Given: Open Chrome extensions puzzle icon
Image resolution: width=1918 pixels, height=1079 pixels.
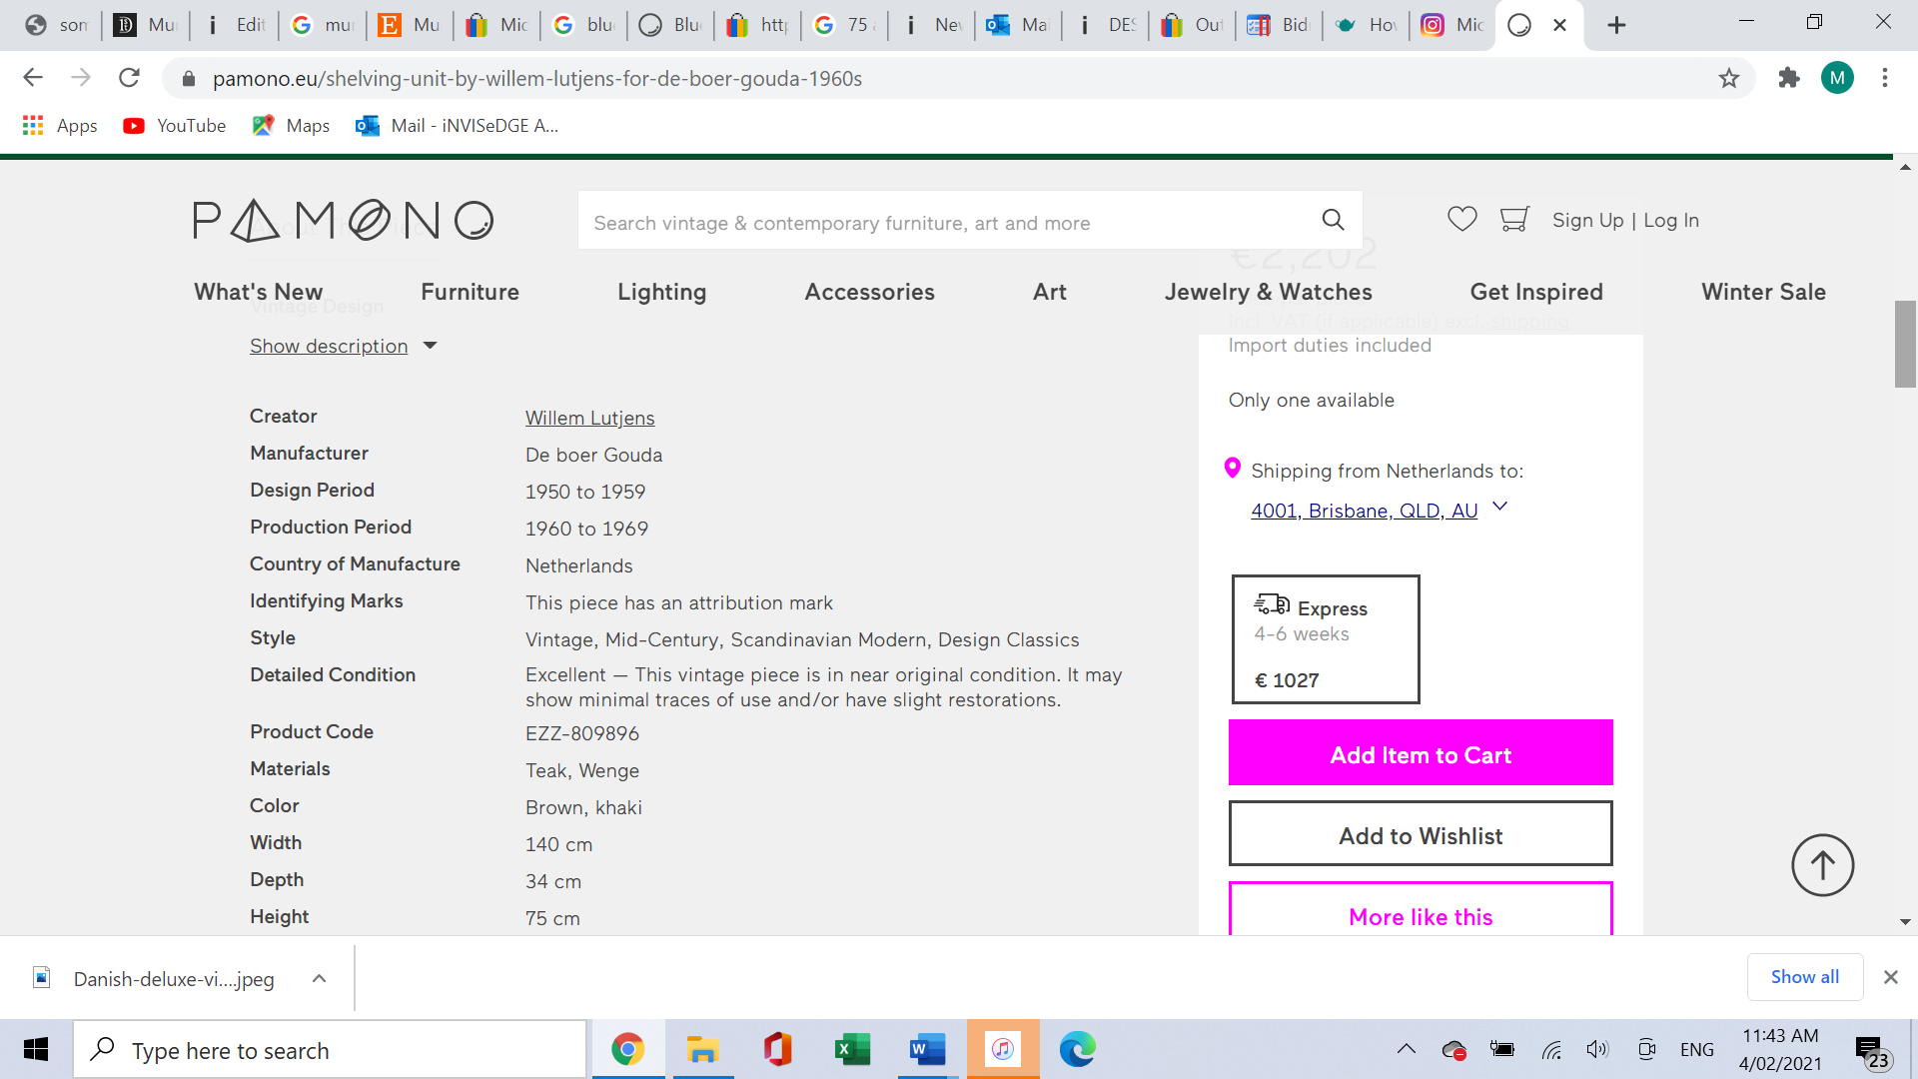Looking at the screenshot, I should (1788, 78).
